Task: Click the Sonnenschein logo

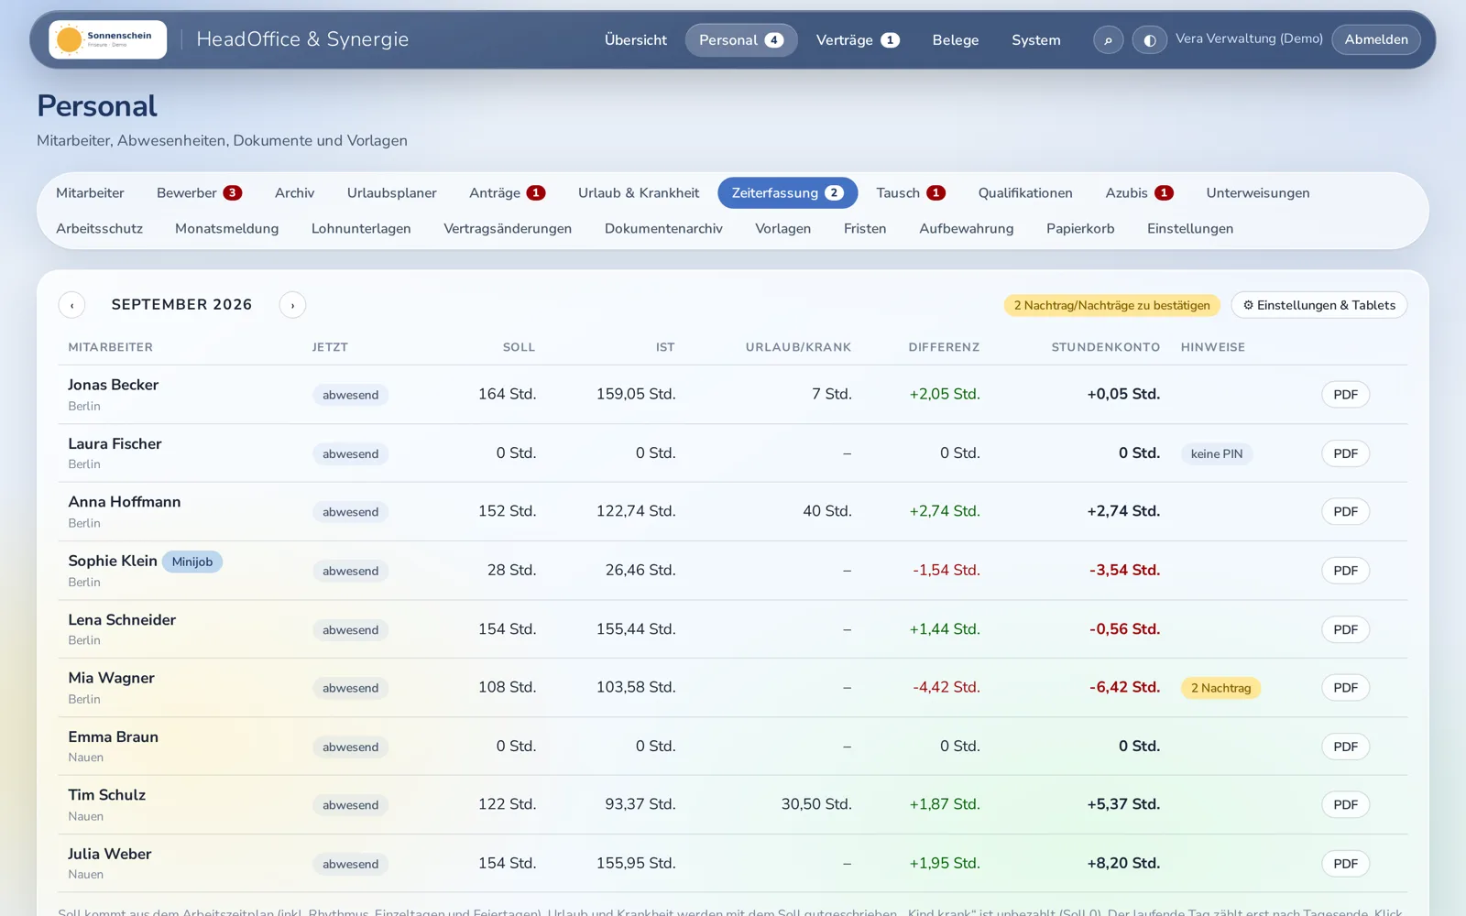Action: pyautogui.click(x=108, y=39)
